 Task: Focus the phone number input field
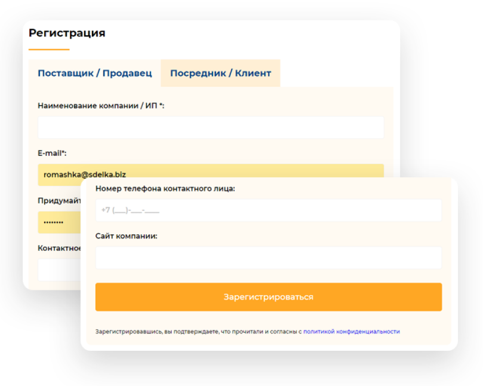click(269, 210)
